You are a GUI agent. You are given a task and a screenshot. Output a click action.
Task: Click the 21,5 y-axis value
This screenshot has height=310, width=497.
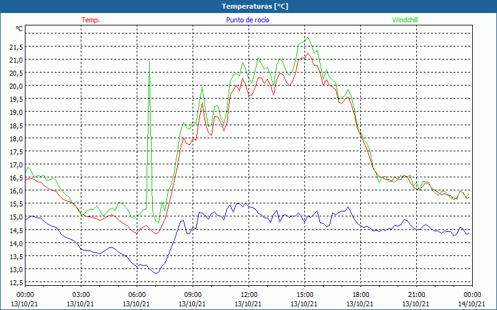(x=16, y=47)
